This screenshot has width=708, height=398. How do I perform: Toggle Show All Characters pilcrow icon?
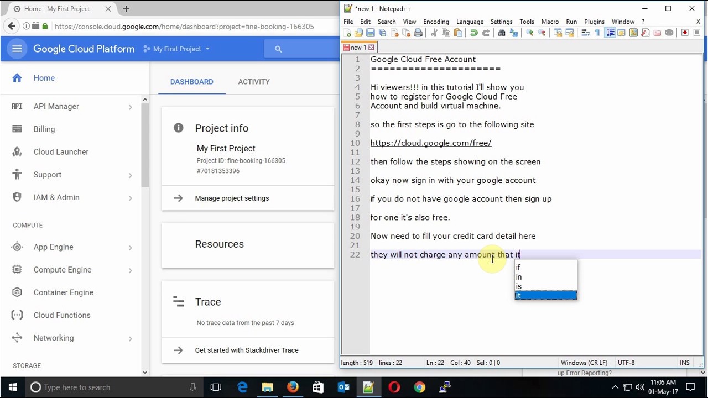tap(597, 33)
